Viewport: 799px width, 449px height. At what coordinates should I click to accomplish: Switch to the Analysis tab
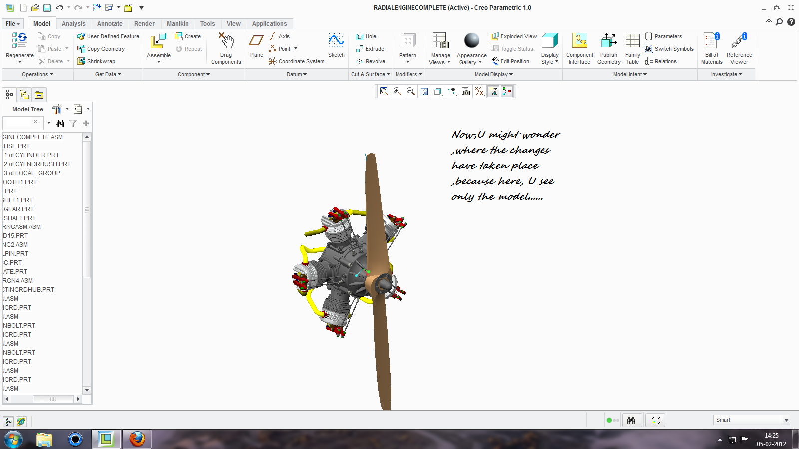click(x=74, y=24)
